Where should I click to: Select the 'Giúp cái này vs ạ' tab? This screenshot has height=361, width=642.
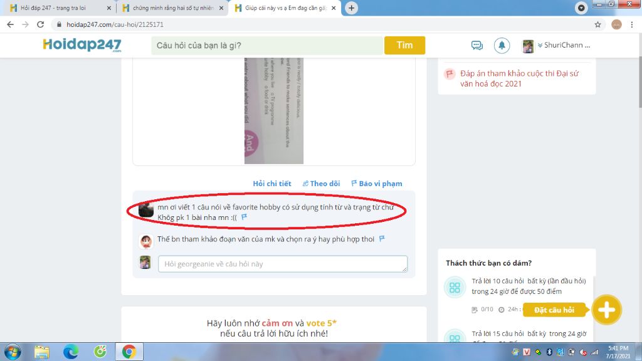point(285,8)
